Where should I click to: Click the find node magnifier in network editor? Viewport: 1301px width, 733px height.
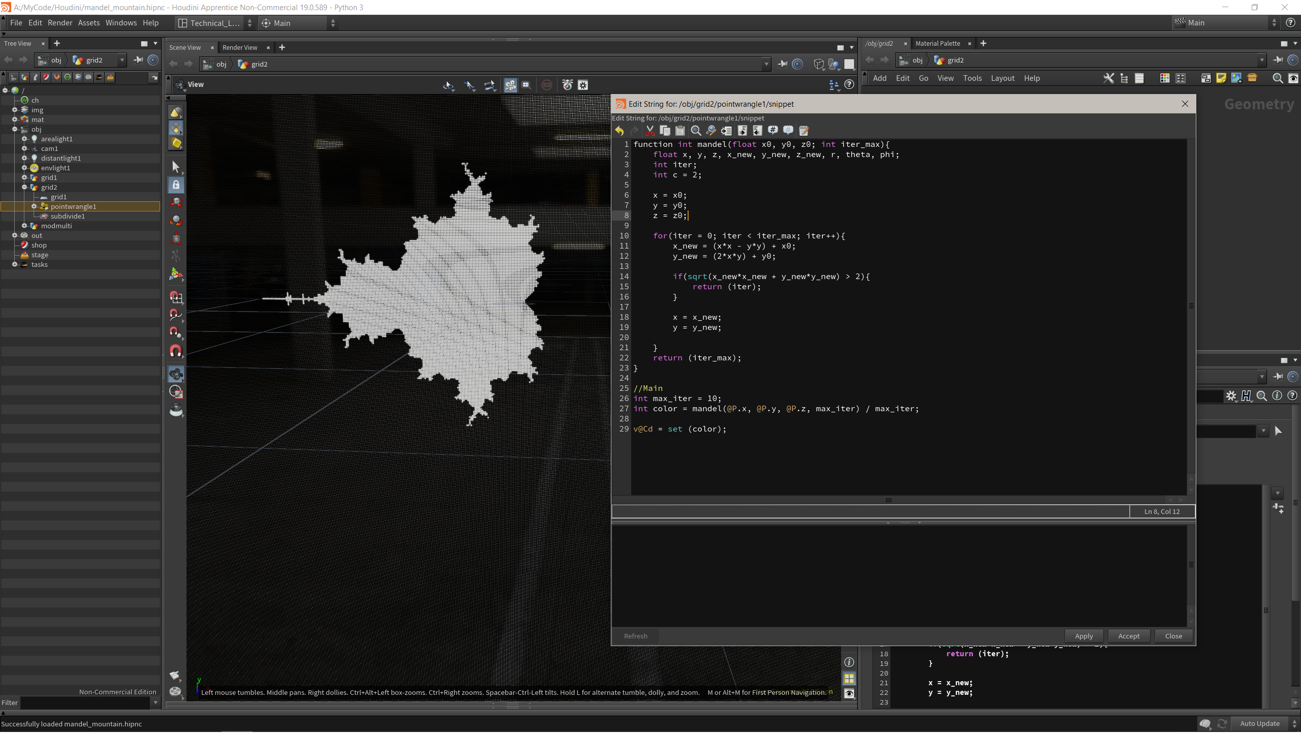pos(1278,78)
